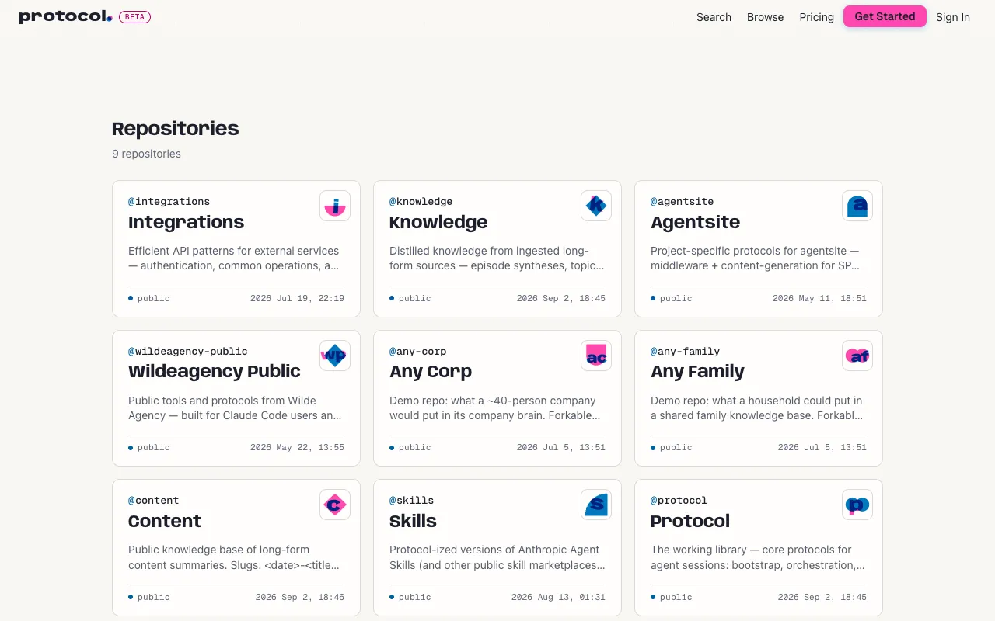Viewport: 995px width, 621px height.
Task: Open Browse in the top navigation
Action: coord(766,17)
